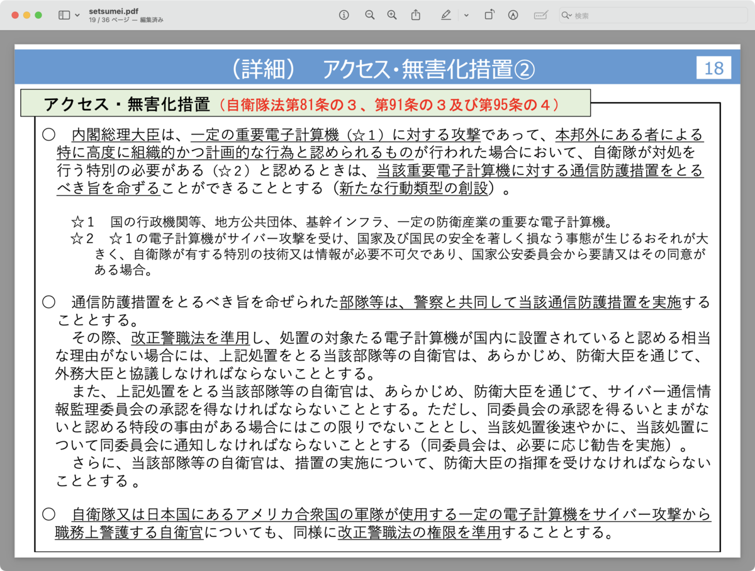This screenshot has width=755, height=571.
Task: Click the page count subtitle 19 / 36 ページ
Action: [x=109, y=20]
